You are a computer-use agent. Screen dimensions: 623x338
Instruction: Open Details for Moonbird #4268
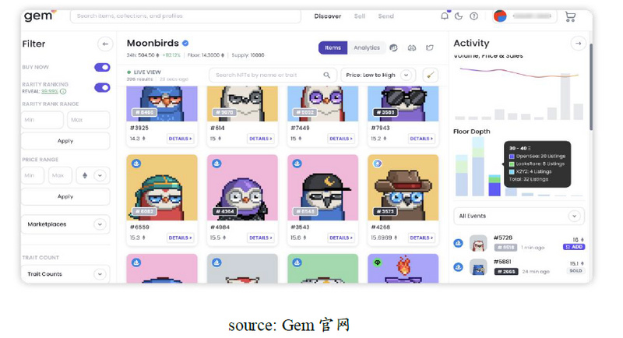421,238
